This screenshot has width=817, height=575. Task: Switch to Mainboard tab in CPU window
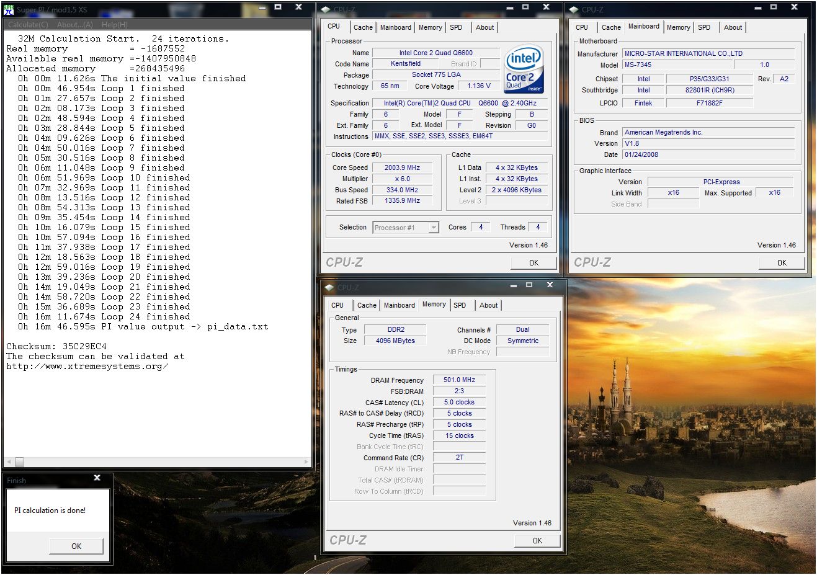pos(396,27)
